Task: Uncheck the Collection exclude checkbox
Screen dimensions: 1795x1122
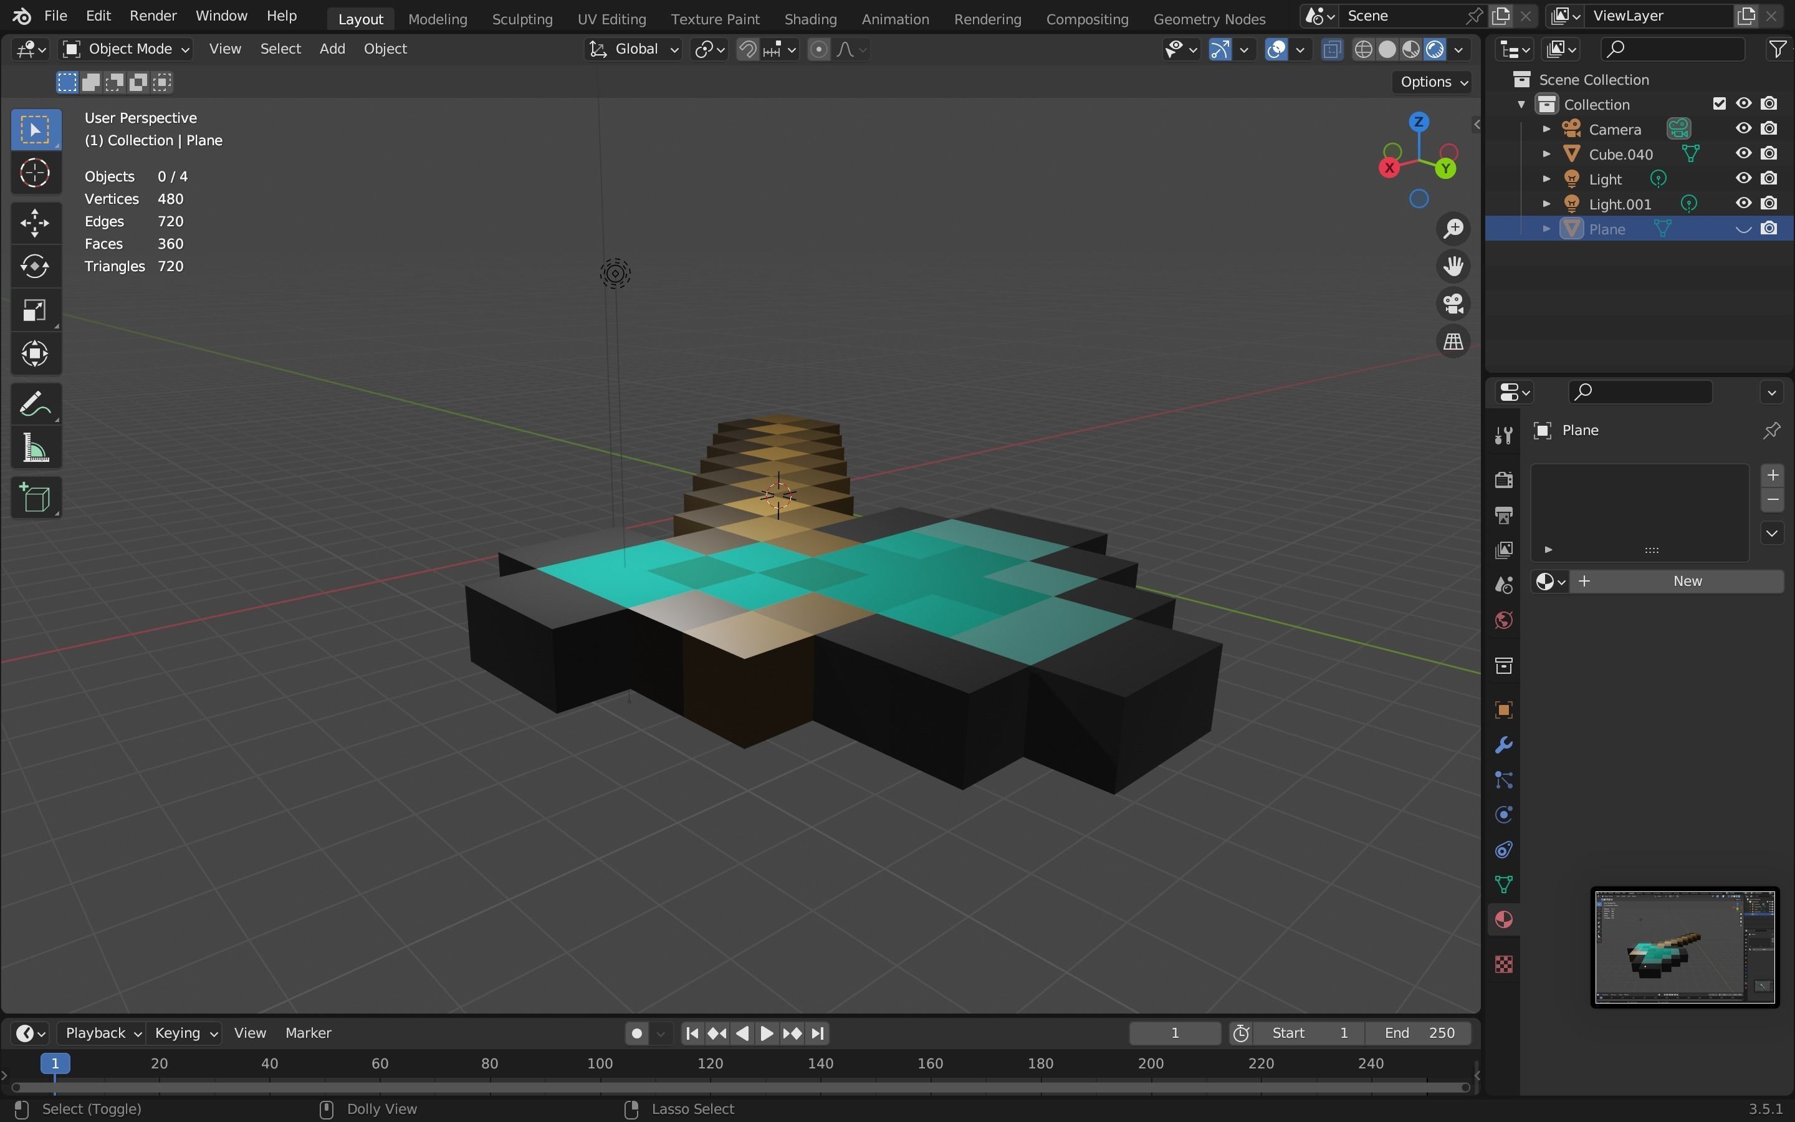Action: [1720, 104]
